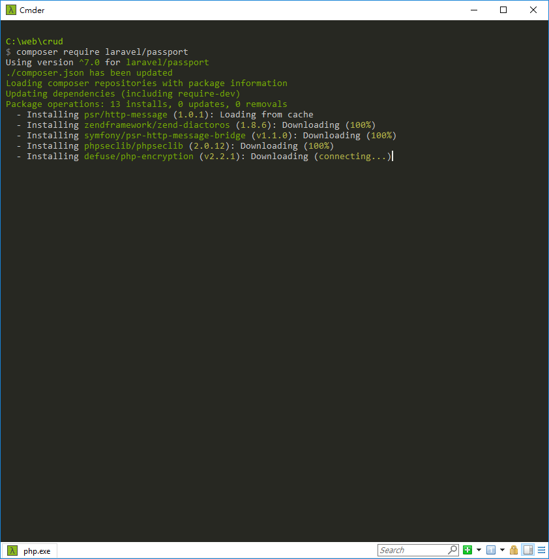Click the 'defuse/php-encryption' package name

[x=139, y=156]
